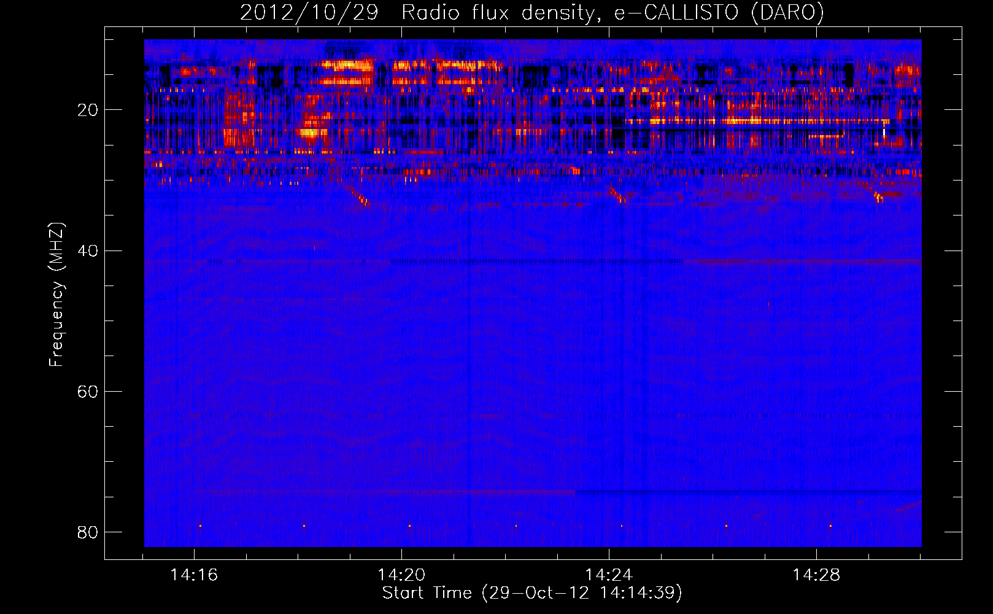The width and height of the screenshot is (993, 614).
Task: Click the '60' frequency tick label
Action: [87, 391]
